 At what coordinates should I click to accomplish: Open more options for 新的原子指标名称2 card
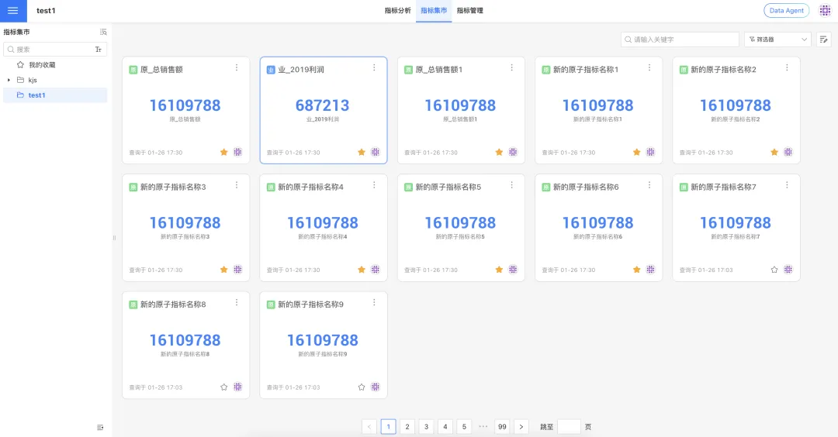click(x=787, y=67)
